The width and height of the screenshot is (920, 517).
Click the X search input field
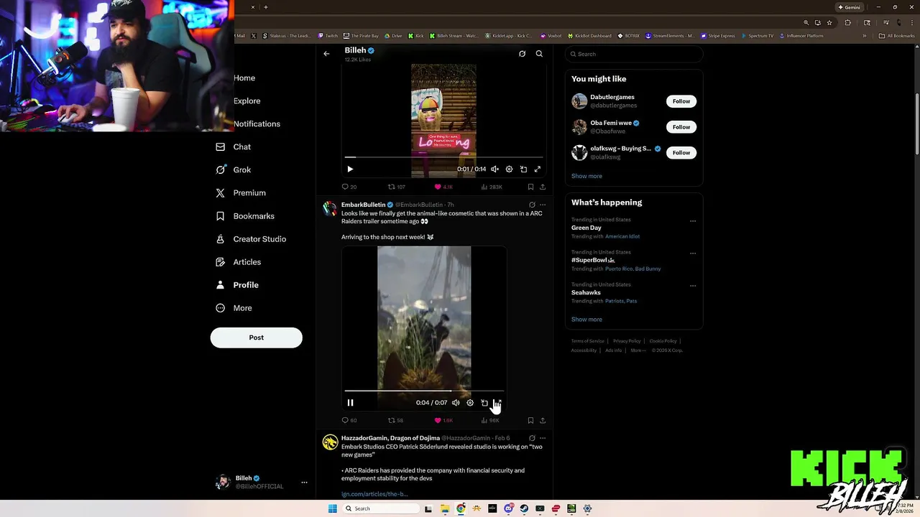pyautogui.click(x=634, y=54)
